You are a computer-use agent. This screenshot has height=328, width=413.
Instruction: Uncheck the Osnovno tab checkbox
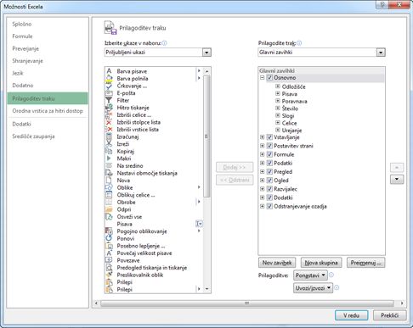tap(269, 78)
